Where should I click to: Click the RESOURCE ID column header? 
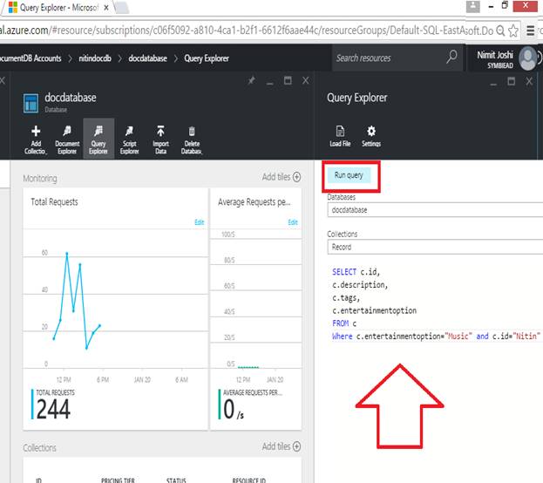[249, 480]
